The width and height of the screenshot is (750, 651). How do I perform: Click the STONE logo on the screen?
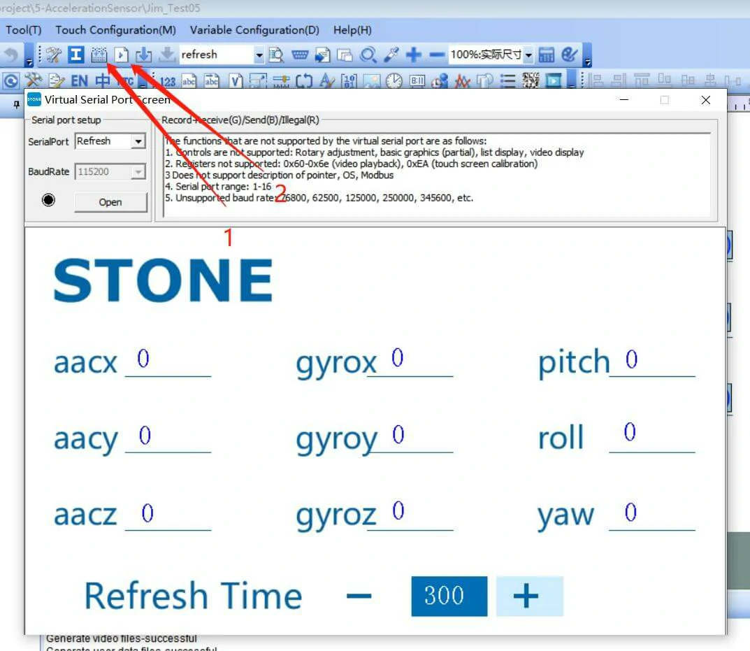163,280
